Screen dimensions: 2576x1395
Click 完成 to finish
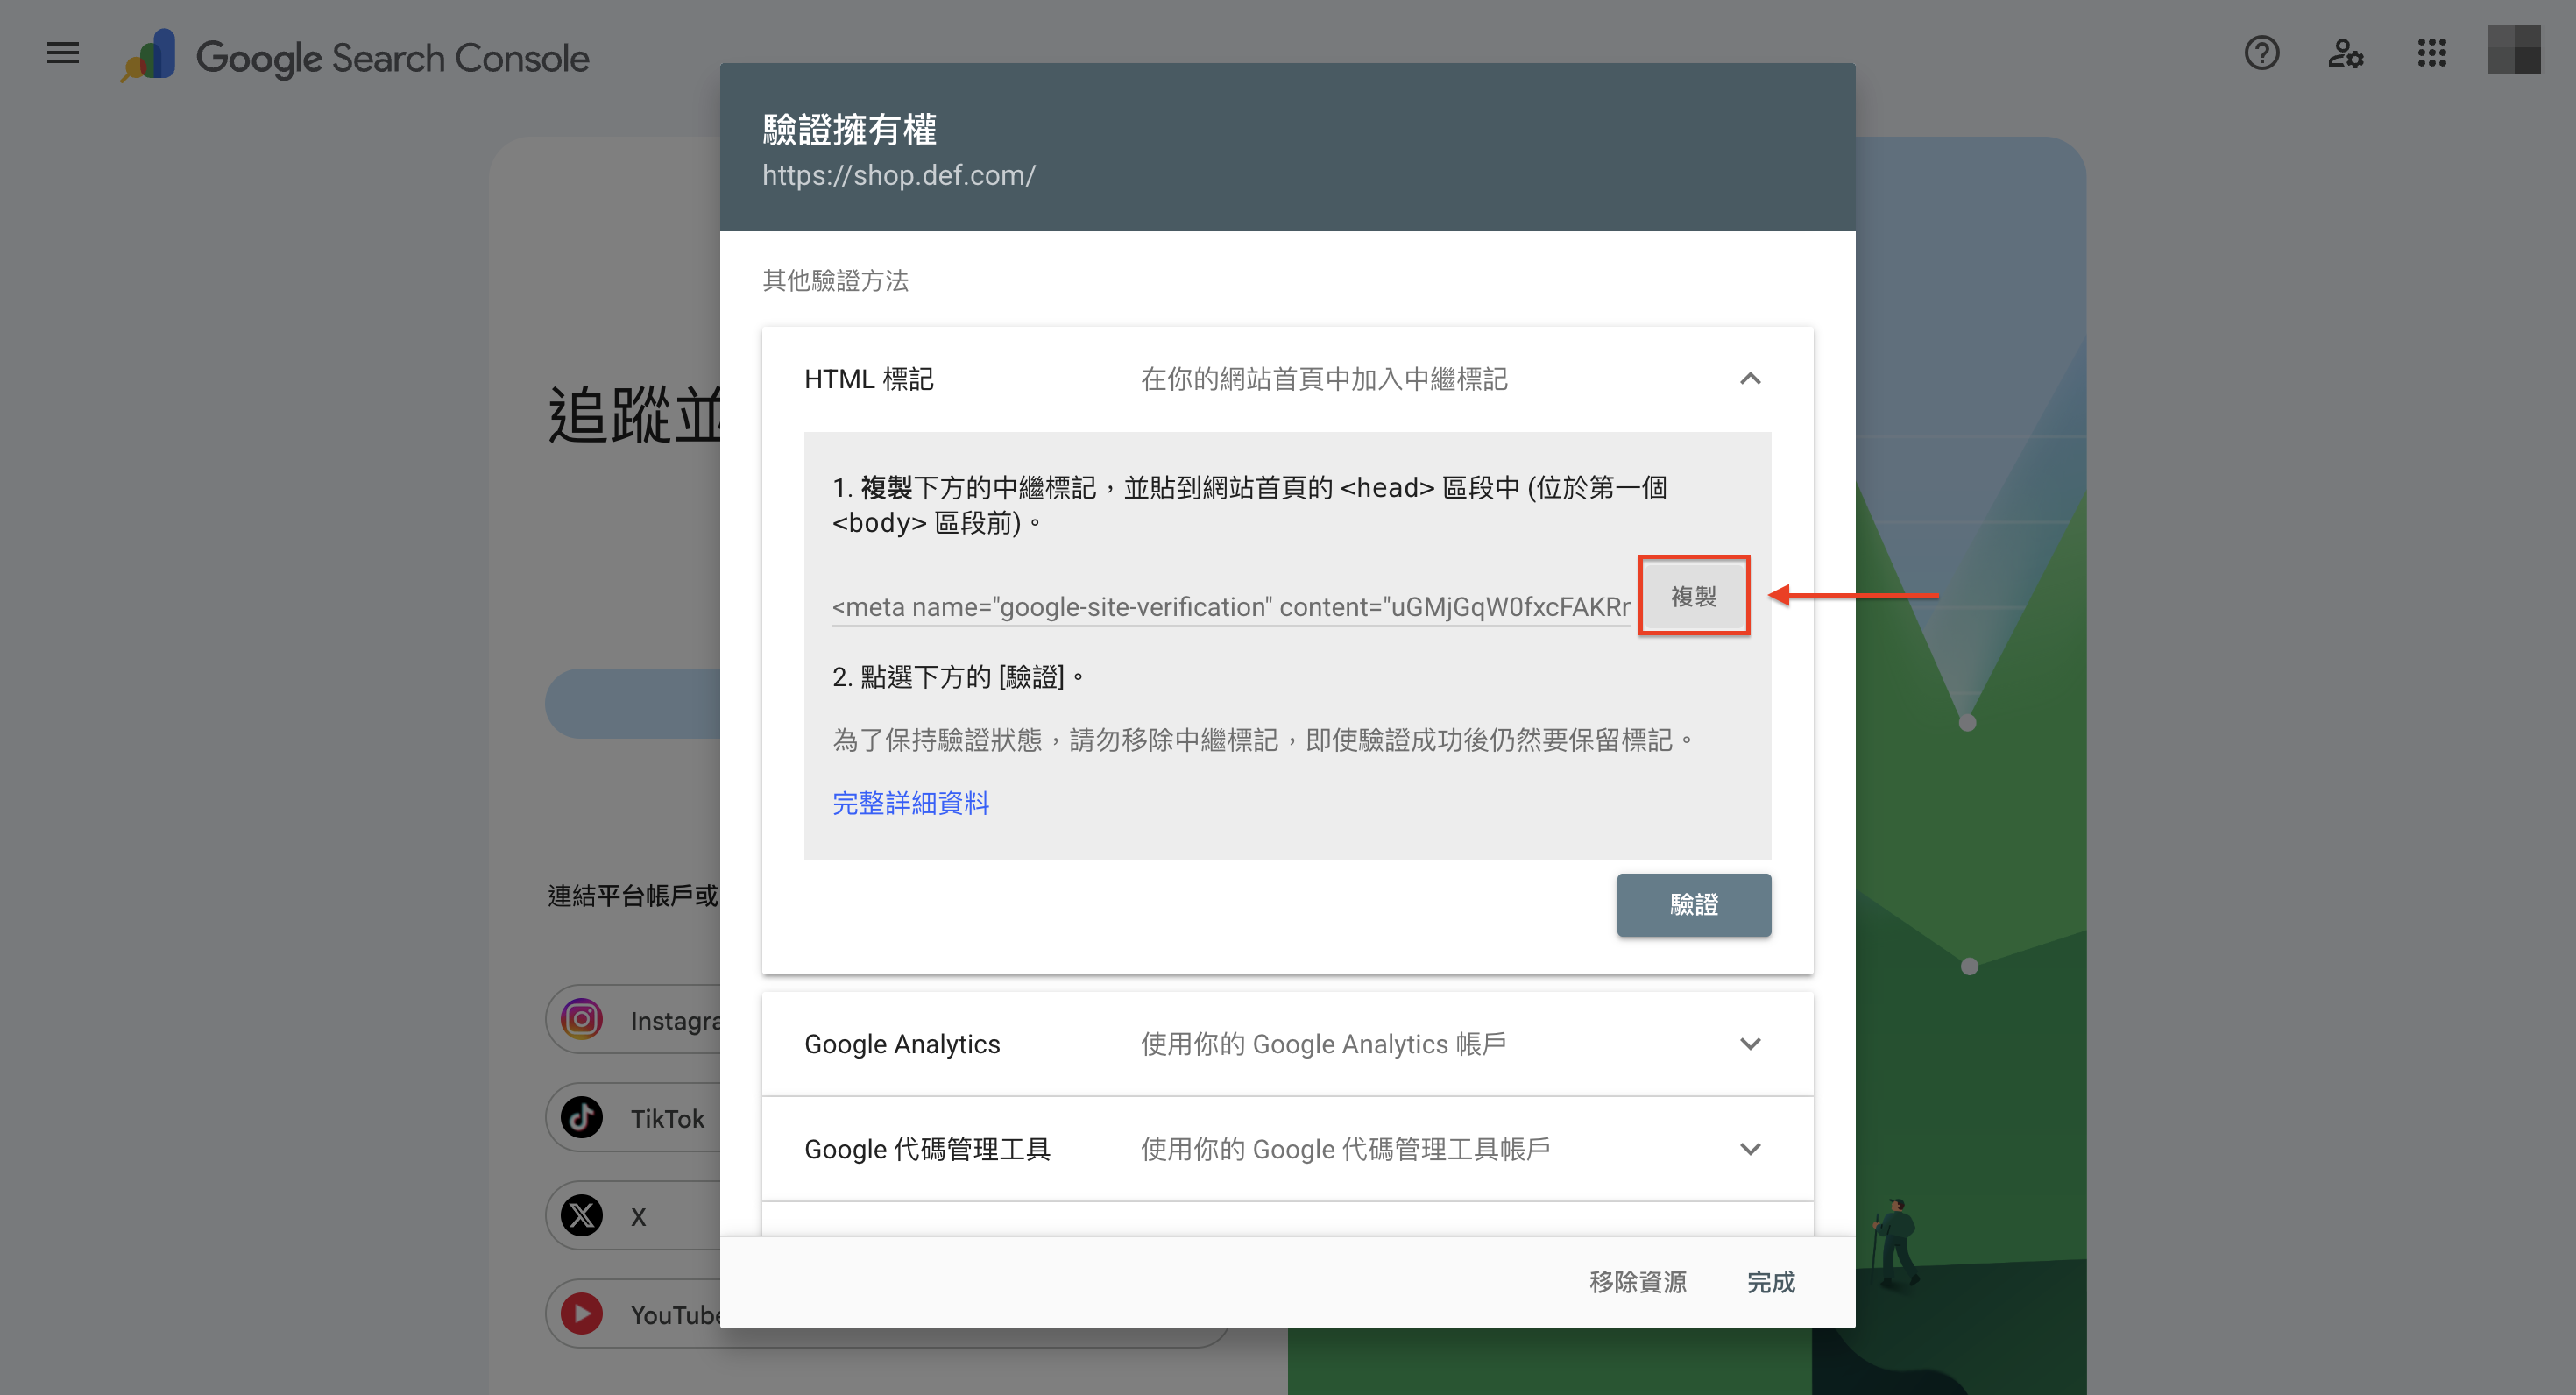pos(1770,1281)
